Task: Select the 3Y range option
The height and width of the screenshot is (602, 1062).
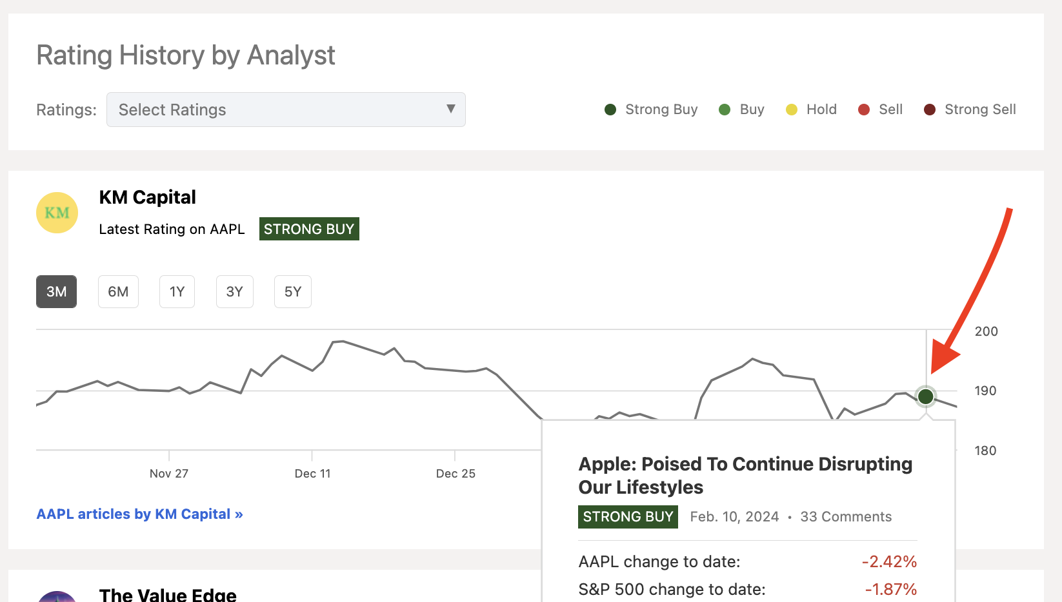Action: 234,291
